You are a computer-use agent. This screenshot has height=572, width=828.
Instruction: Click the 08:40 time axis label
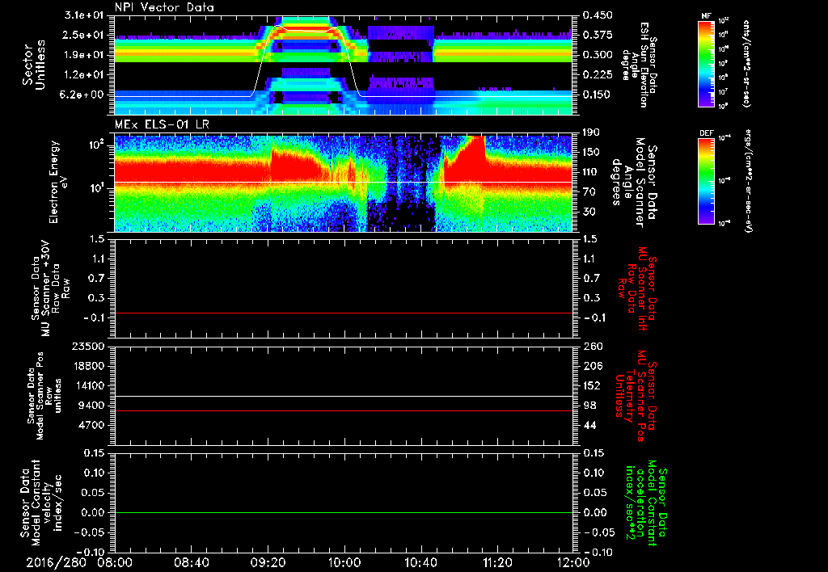pos(191,561)
